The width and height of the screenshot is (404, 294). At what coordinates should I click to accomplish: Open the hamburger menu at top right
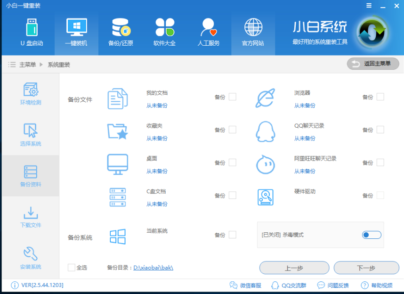370,6
